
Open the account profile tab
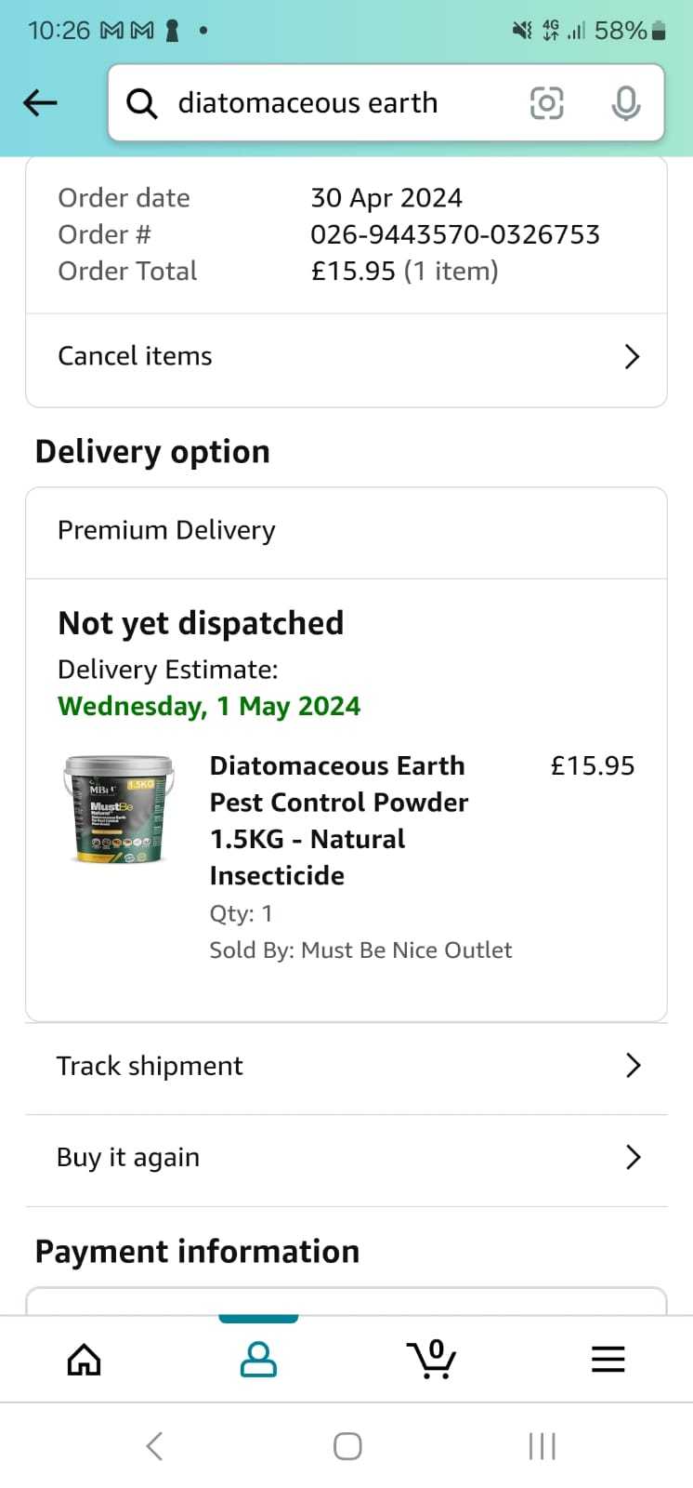click(258, 1360)
